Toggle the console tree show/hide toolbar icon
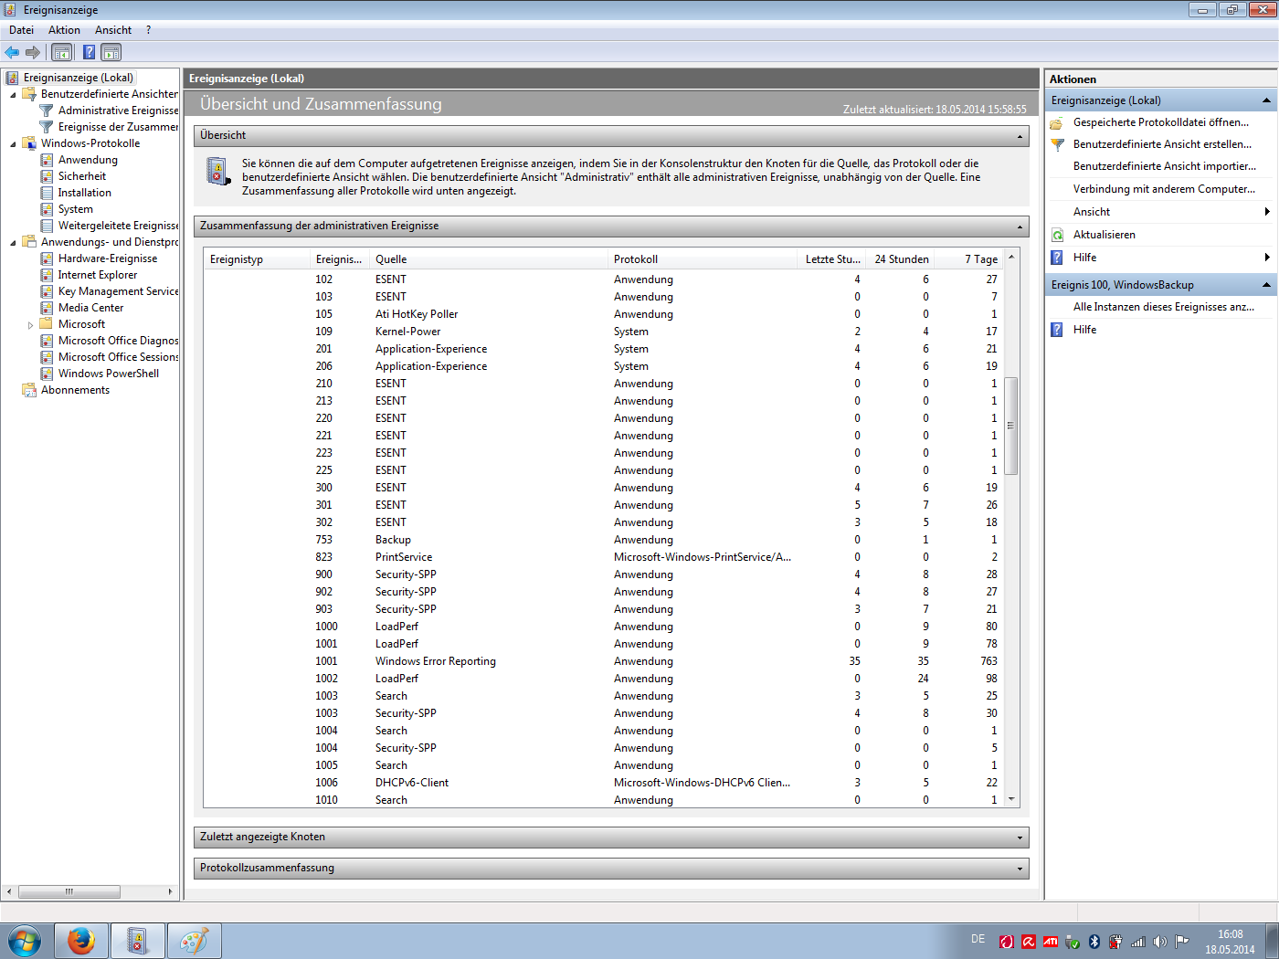1279x959 pixels. 61,52
